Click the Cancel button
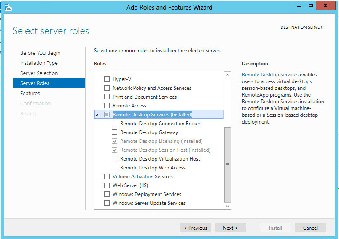Viewport: 339px width, 239px height. click(x=310, y=228)
